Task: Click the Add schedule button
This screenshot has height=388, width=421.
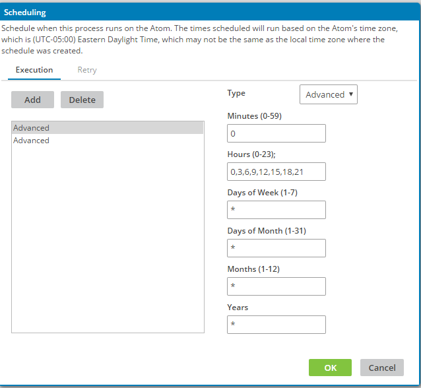Action: click(32, 100)
